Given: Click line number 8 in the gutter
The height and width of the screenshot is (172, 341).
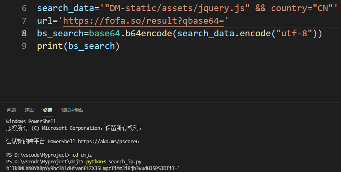Looking at the screenshot, I should tap(24, 34).
